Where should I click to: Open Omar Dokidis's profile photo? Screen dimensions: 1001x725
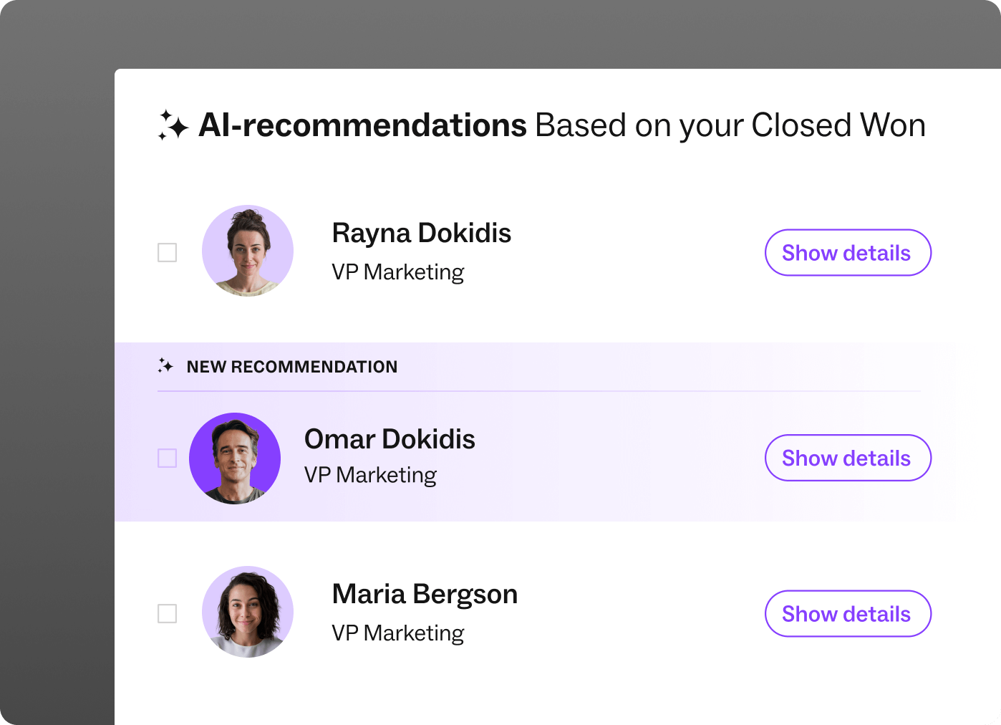point(235,458)
